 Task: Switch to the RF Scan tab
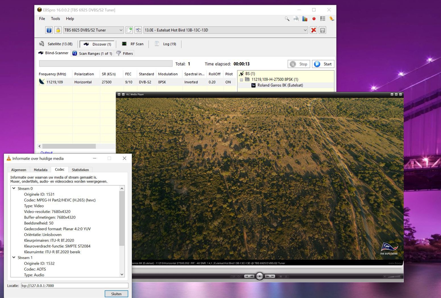tap(133, 44)
